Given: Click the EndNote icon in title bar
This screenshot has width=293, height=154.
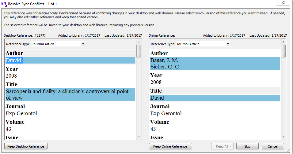Looking at the screenshot, I should pos(4,4).
